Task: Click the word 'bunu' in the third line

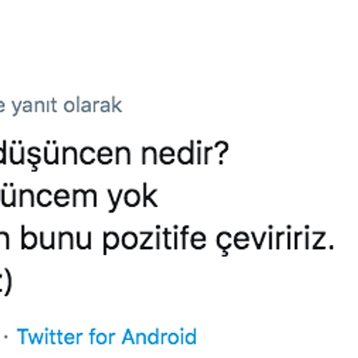Action: point(56,238)
